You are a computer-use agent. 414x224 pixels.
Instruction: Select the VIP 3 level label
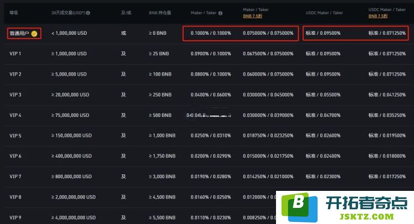coord(15,95)
